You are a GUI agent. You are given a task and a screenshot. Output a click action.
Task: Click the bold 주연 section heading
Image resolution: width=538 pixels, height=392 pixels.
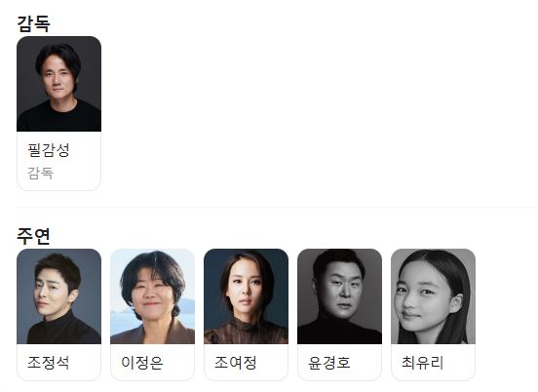coord(33,236)
